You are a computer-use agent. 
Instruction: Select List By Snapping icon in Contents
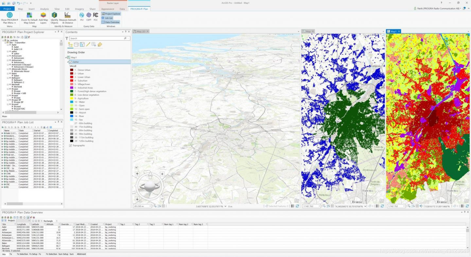tap(94, 44)
